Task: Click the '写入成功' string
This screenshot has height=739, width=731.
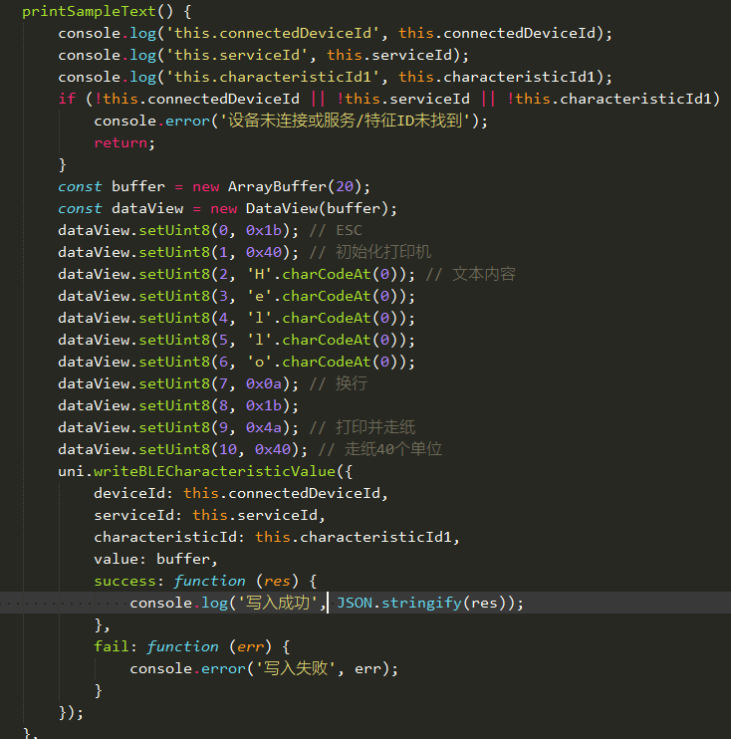Action: tap(278, 603)
